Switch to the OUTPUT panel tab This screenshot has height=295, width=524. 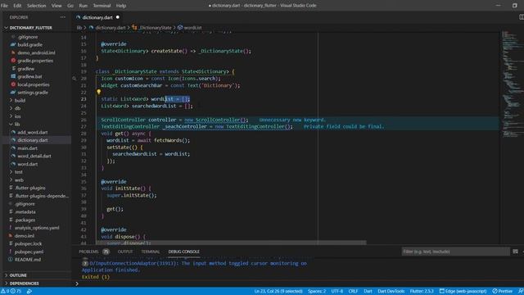125,252
